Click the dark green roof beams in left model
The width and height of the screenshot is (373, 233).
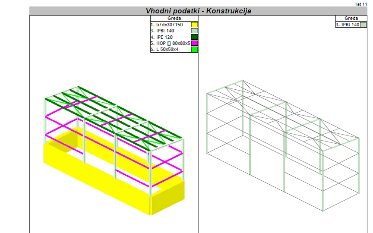tap(130, 117)
